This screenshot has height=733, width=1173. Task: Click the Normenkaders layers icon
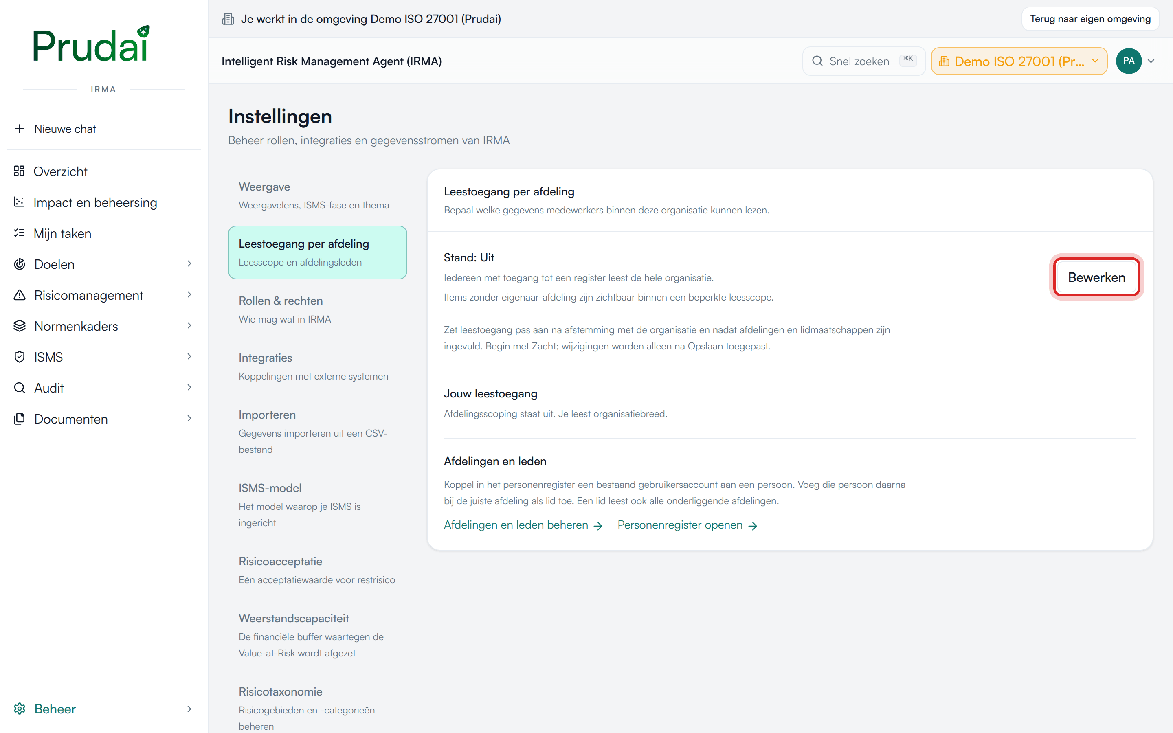coord(20,326)
